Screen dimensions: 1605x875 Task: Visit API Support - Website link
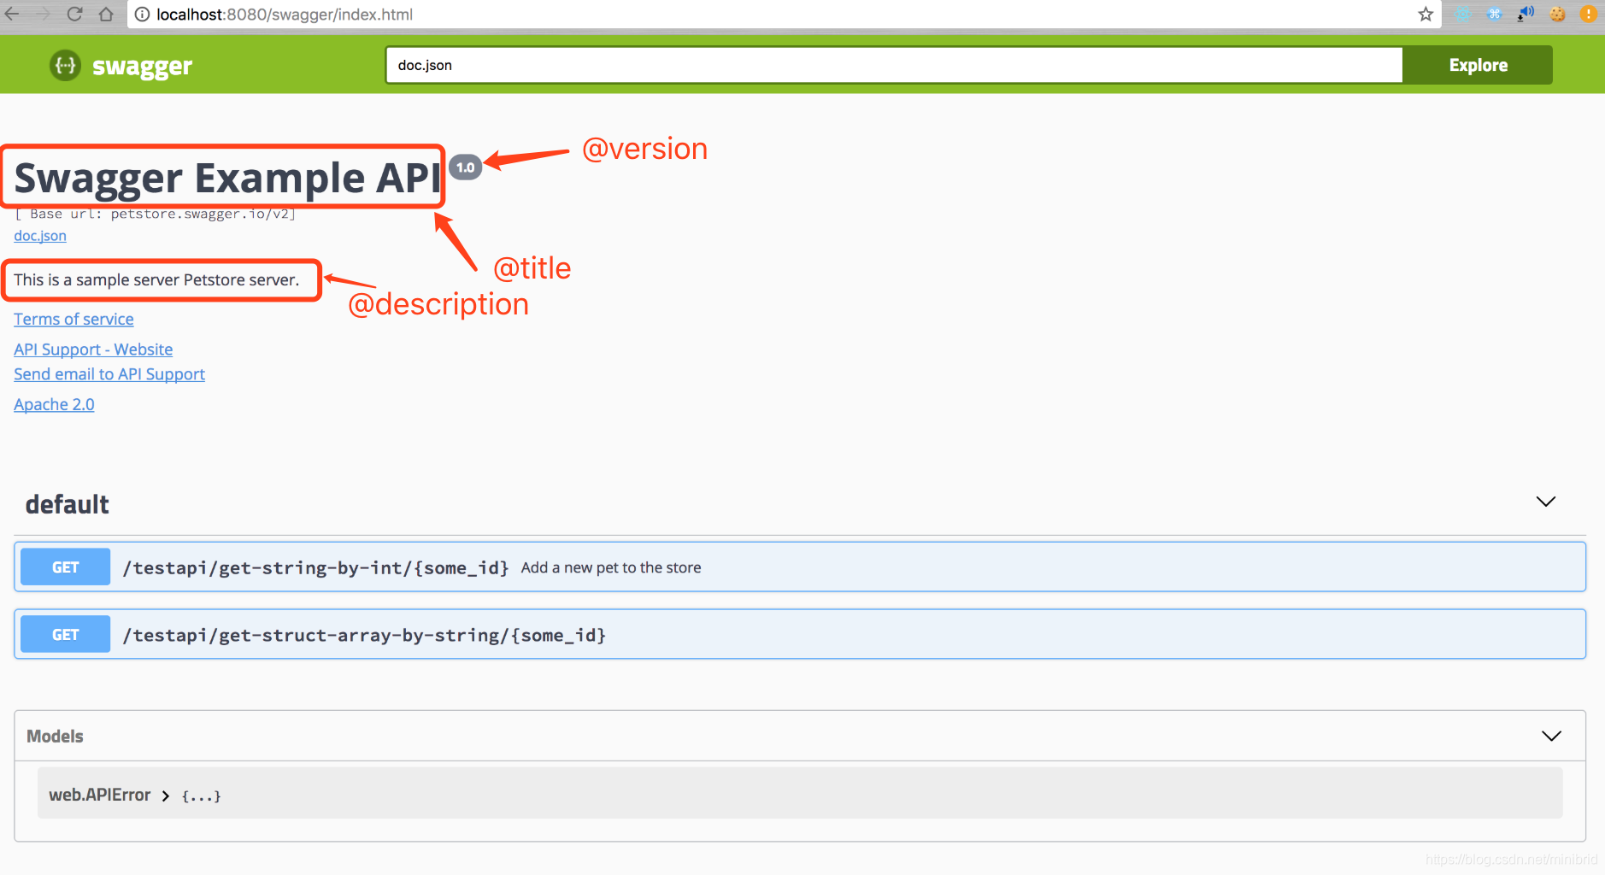point(93,349)
